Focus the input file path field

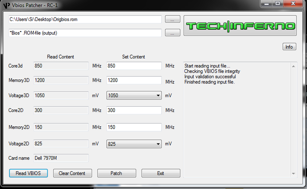85,19
